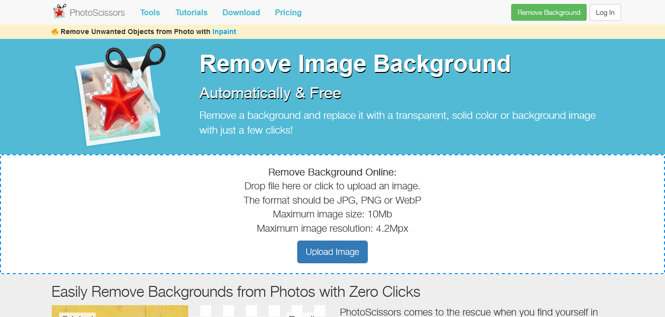Click the Log In button
The width and height of the screenshot is (665, 317).
point(605,12)
